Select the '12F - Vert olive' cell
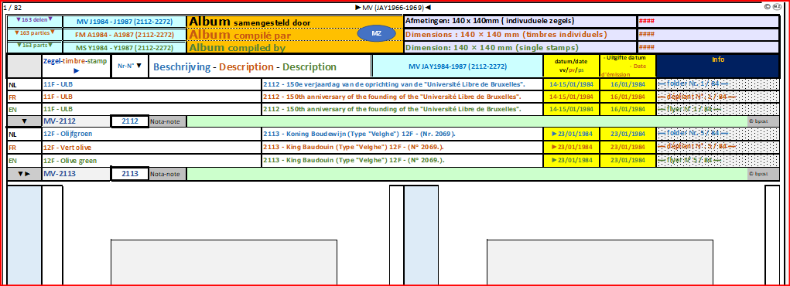The image size is (790, 286). tap(152, 147)
